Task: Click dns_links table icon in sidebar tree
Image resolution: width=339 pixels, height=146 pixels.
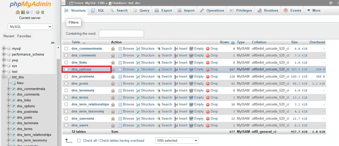Action: tap(14, 100)
